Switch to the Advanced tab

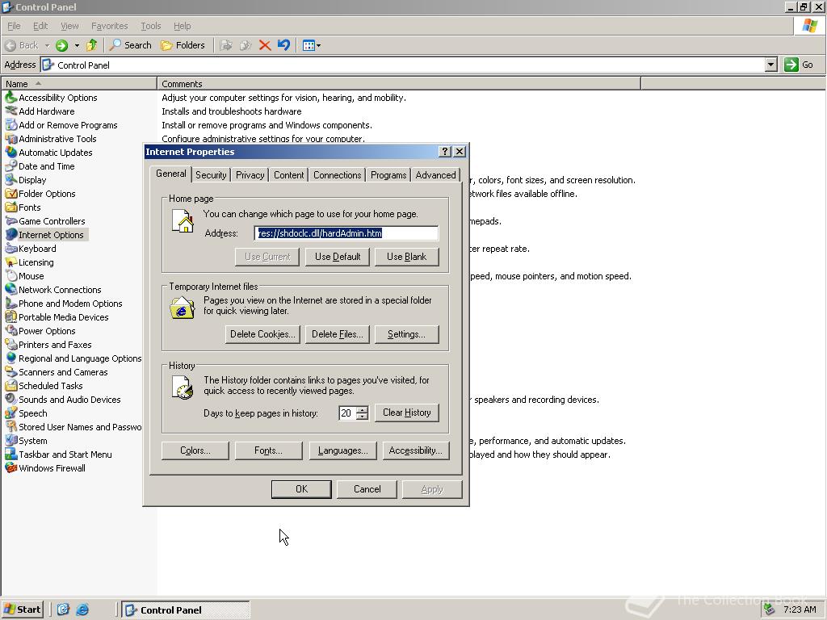(435, 175)
